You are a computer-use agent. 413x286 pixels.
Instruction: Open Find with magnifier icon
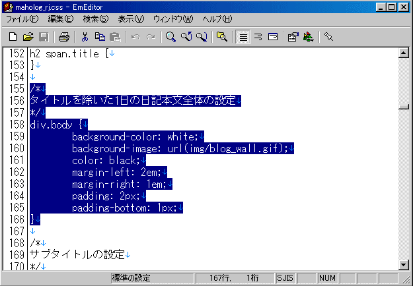point(170,37)
